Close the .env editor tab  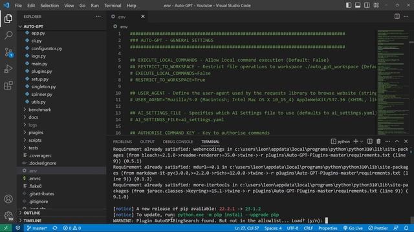coord(143,17)
